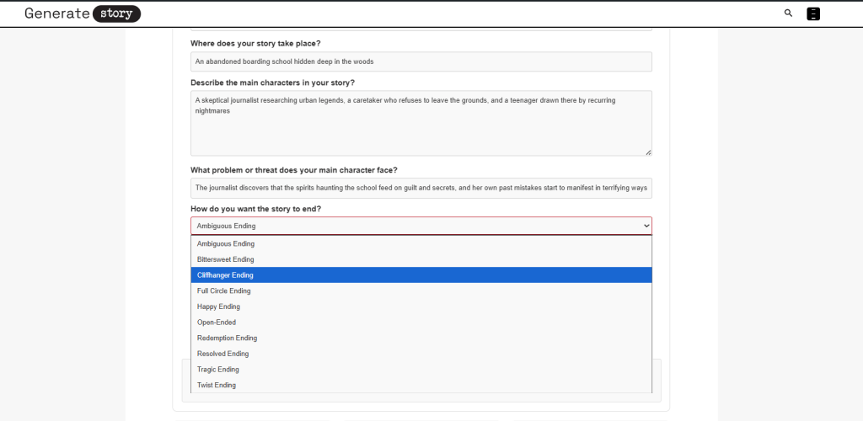The image size is (863, 421).
Task: Collapse the story ending dropdown arrow
Action: tap(646, 226)
